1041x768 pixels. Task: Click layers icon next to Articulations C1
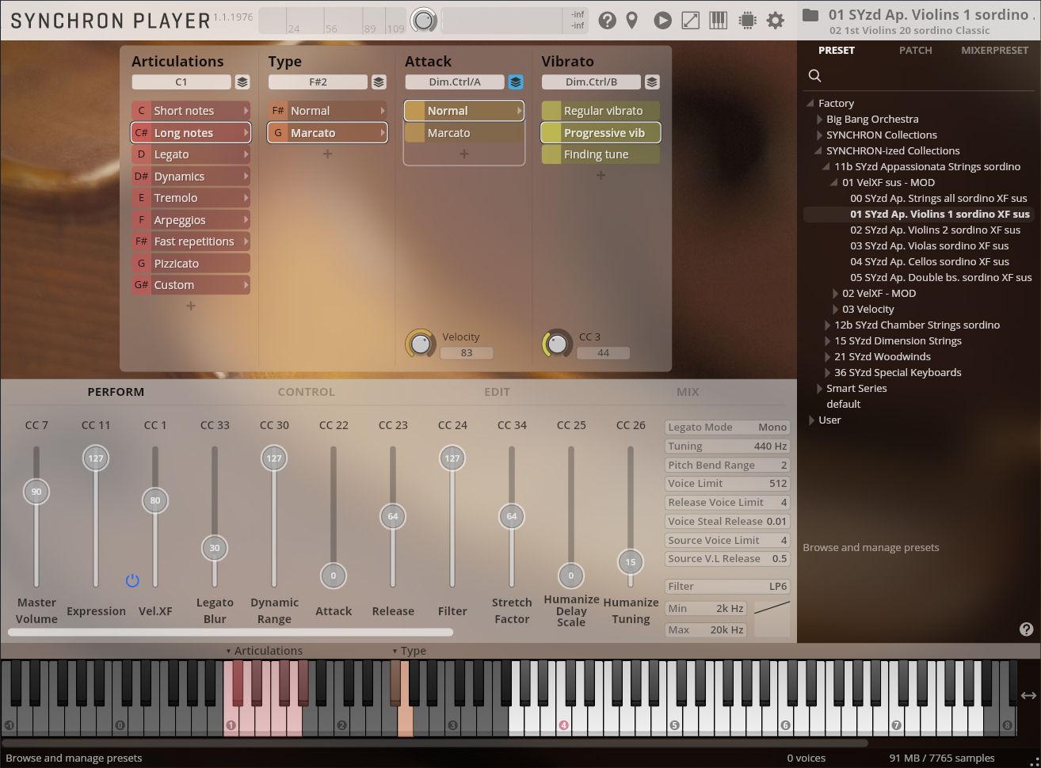coord(242,82)
